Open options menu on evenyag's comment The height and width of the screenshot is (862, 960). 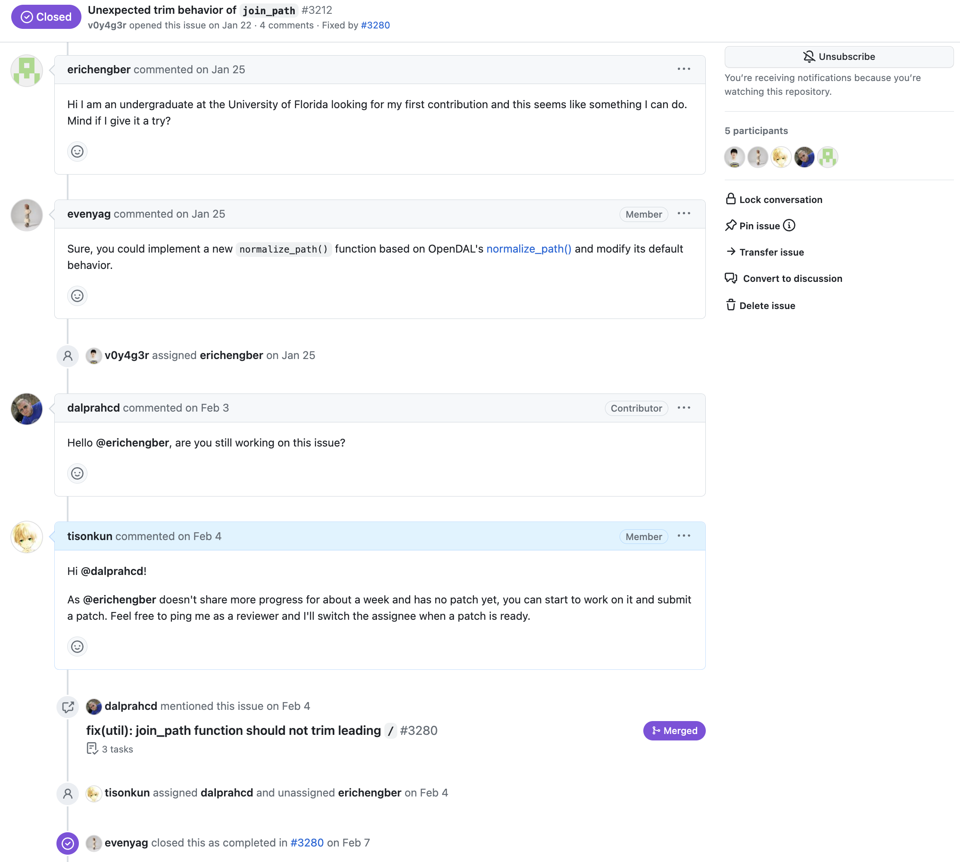pos(683,214)
